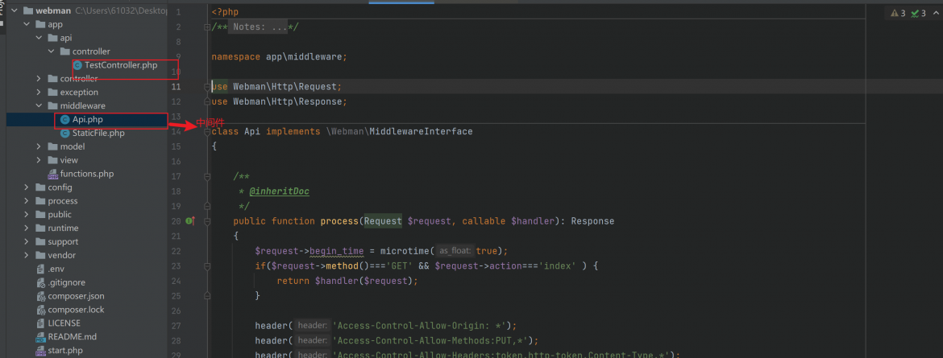Image resolution: width=943 pixels, height=358 pixels.
Task: Expand the config folder
Action: click(27, 187)
